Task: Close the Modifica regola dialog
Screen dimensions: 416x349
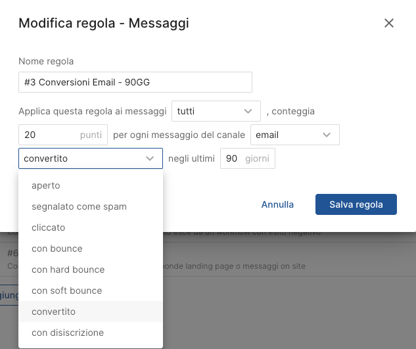Action: click(389, 24)
